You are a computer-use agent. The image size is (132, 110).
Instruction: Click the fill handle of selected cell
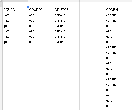28,7
